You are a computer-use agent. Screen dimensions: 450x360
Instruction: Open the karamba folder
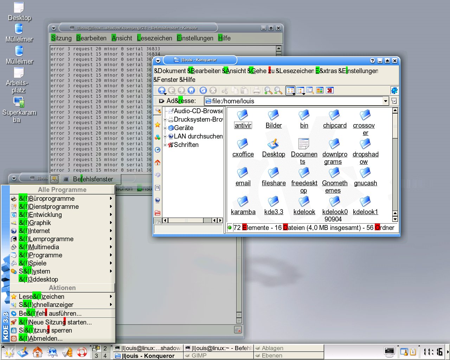243,206
